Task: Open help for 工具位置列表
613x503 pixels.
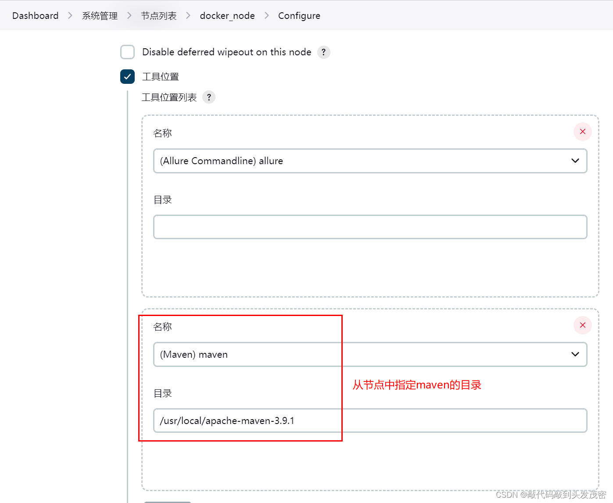Action: (209, 97)
